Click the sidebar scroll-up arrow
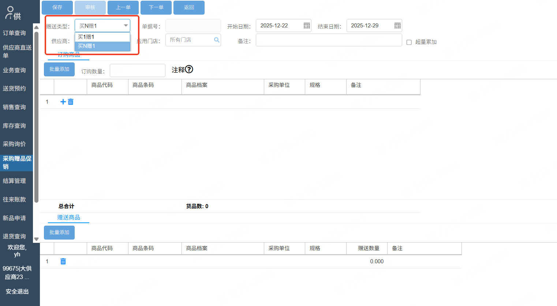 36,27
